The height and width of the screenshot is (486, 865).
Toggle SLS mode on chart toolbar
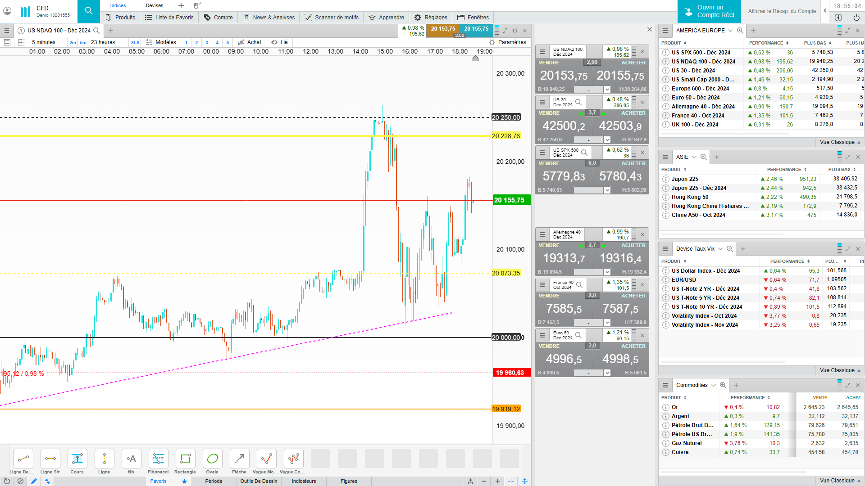click(x=135, y=42)
